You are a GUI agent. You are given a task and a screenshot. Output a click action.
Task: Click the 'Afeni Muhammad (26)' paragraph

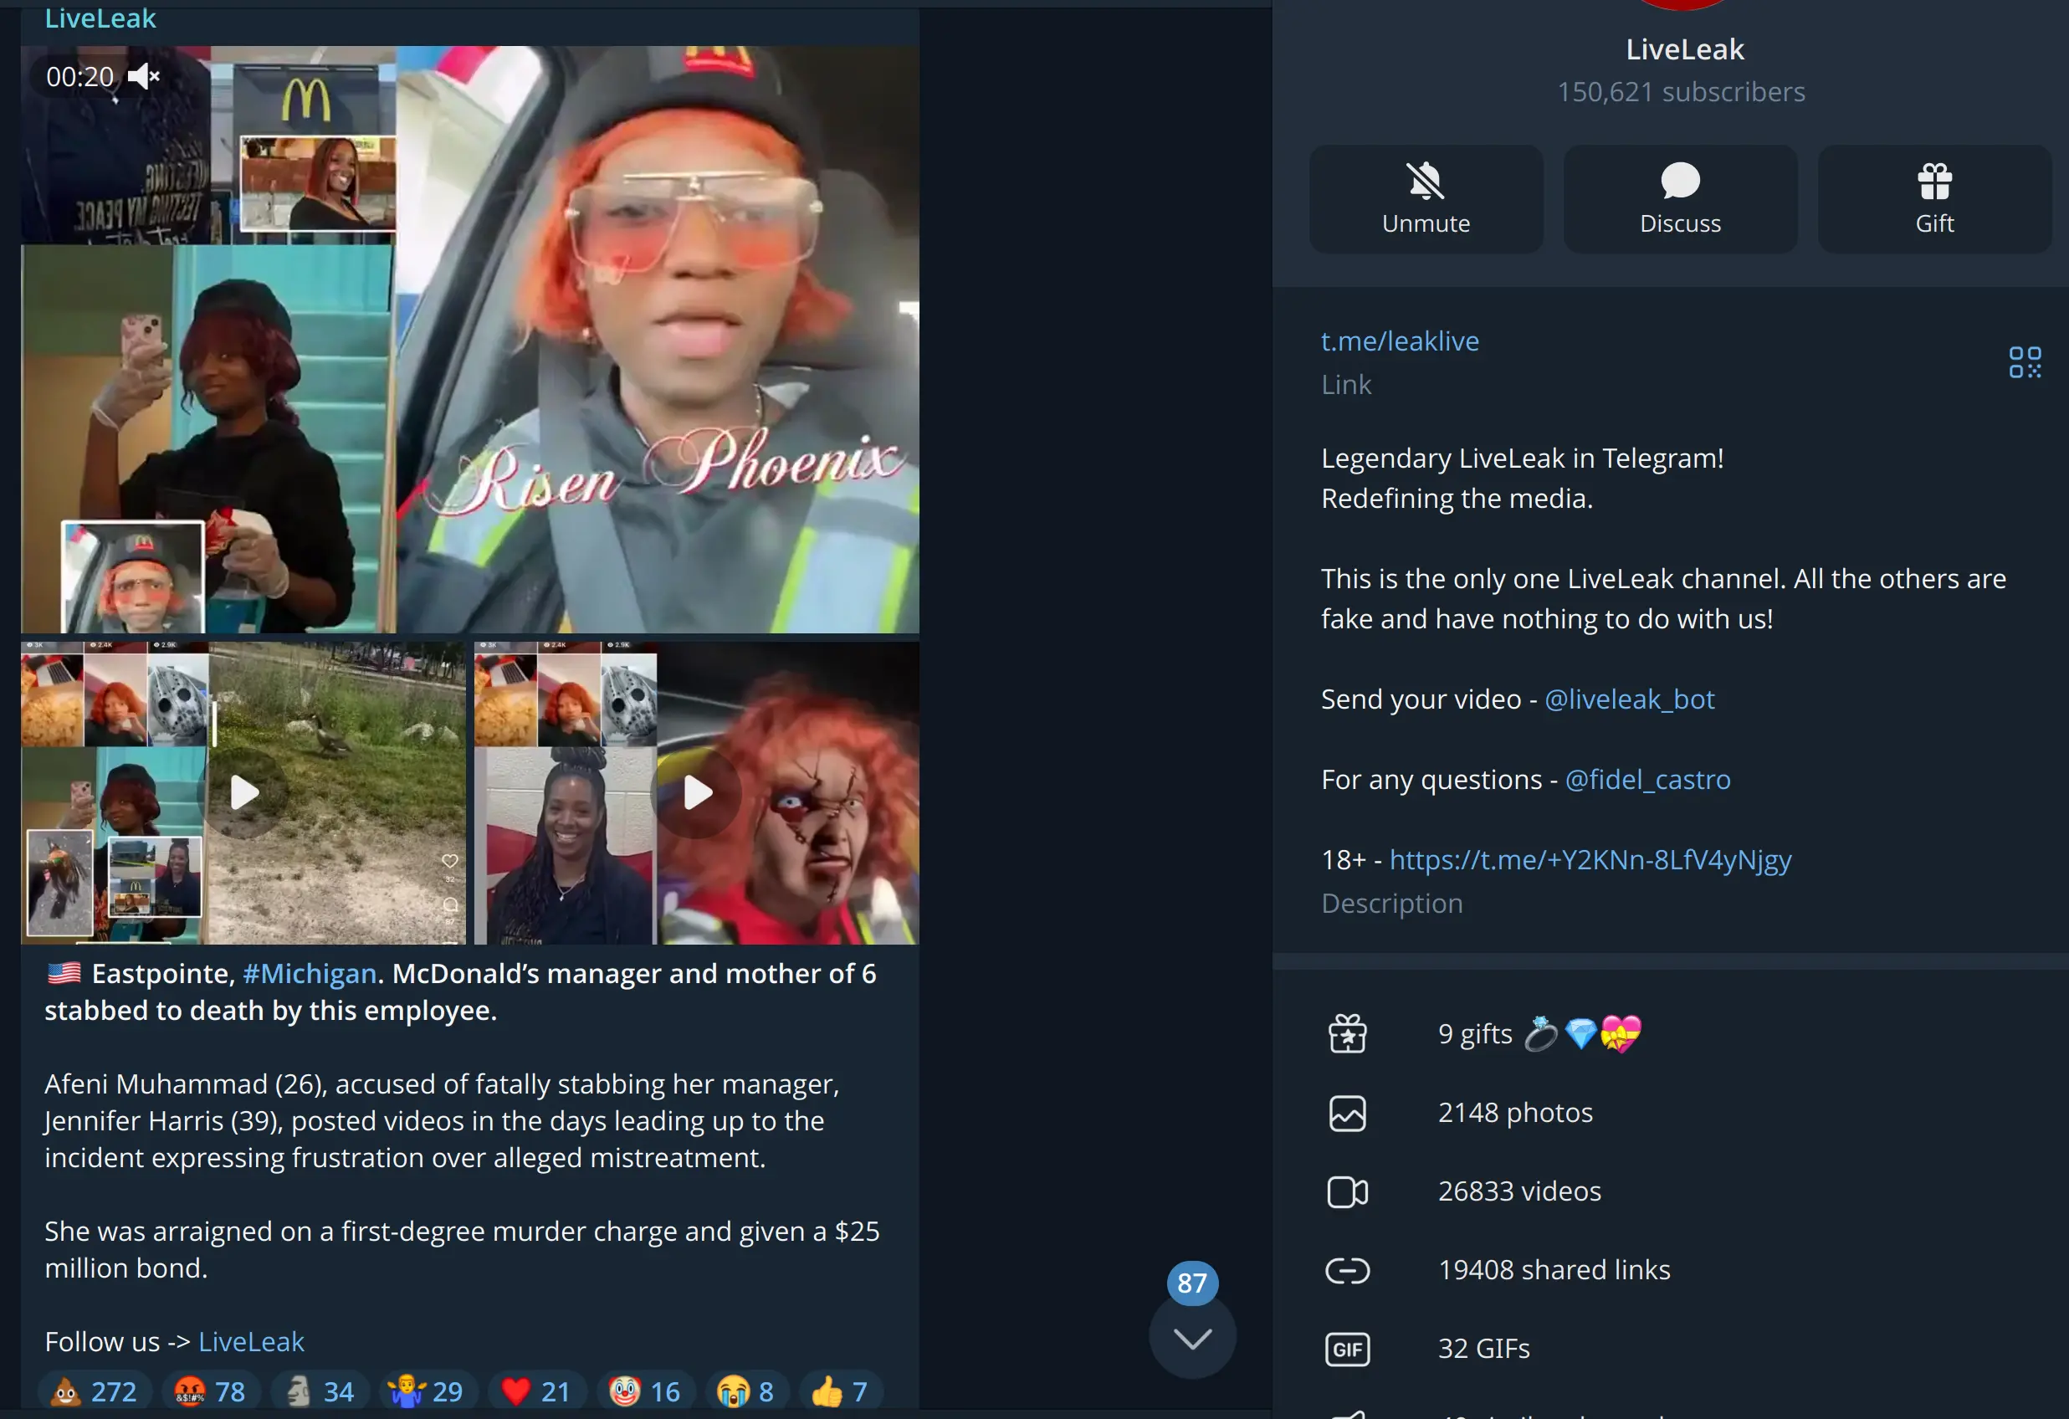443,1121
